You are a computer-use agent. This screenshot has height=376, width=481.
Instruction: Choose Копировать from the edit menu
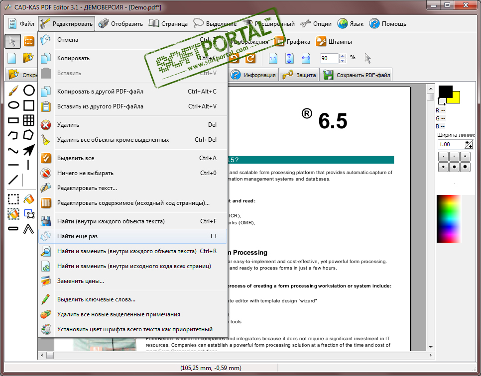pyautogui.click(x=133, y=58)
